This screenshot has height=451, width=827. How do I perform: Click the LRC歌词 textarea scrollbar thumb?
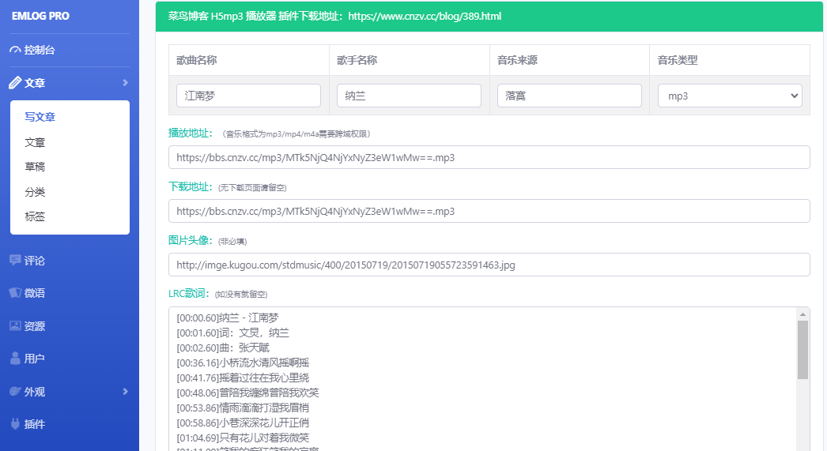coord(802,349)
